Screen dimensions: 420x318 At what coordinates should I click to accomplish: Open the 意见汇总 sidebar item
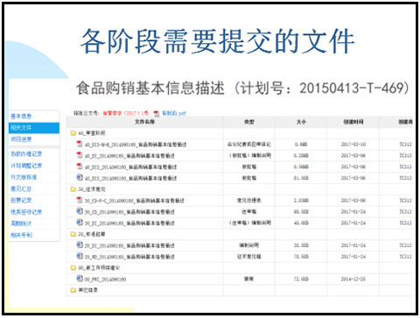coord(21,189)
